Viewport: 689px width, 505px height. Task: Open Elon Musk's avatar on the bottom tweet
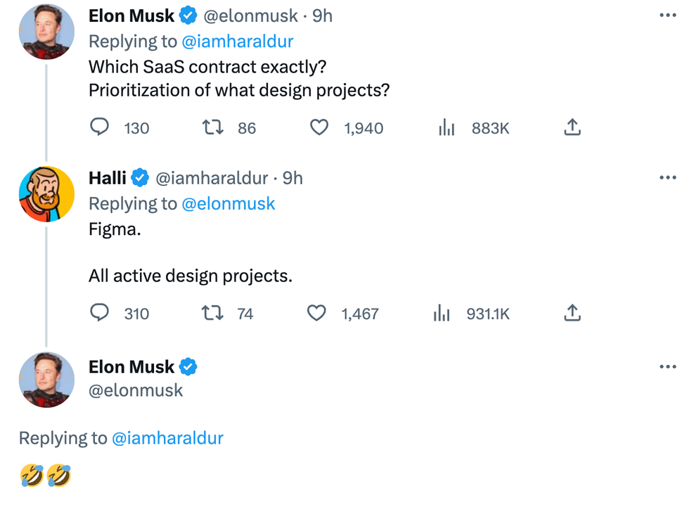[x=46, y=380]
